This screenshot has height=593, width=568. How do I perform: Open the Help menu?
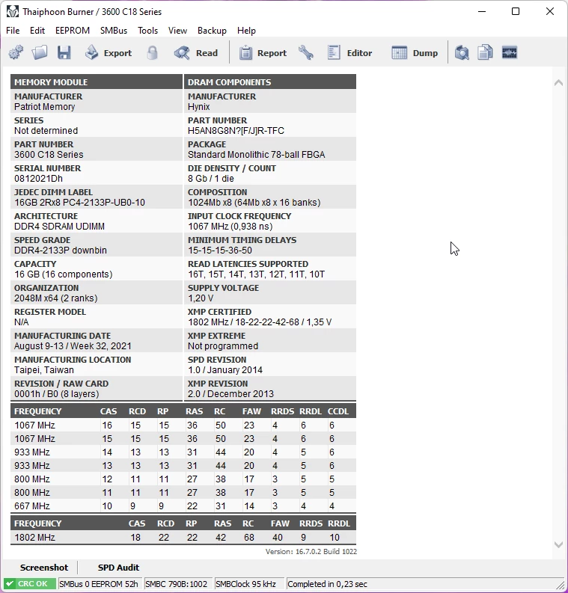(x=246, y=31)
